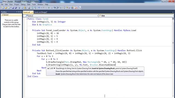Viewport: 175px width, 98px height.
Task: Open the Add New Item dropdown arrow
Action: [11, 8]
